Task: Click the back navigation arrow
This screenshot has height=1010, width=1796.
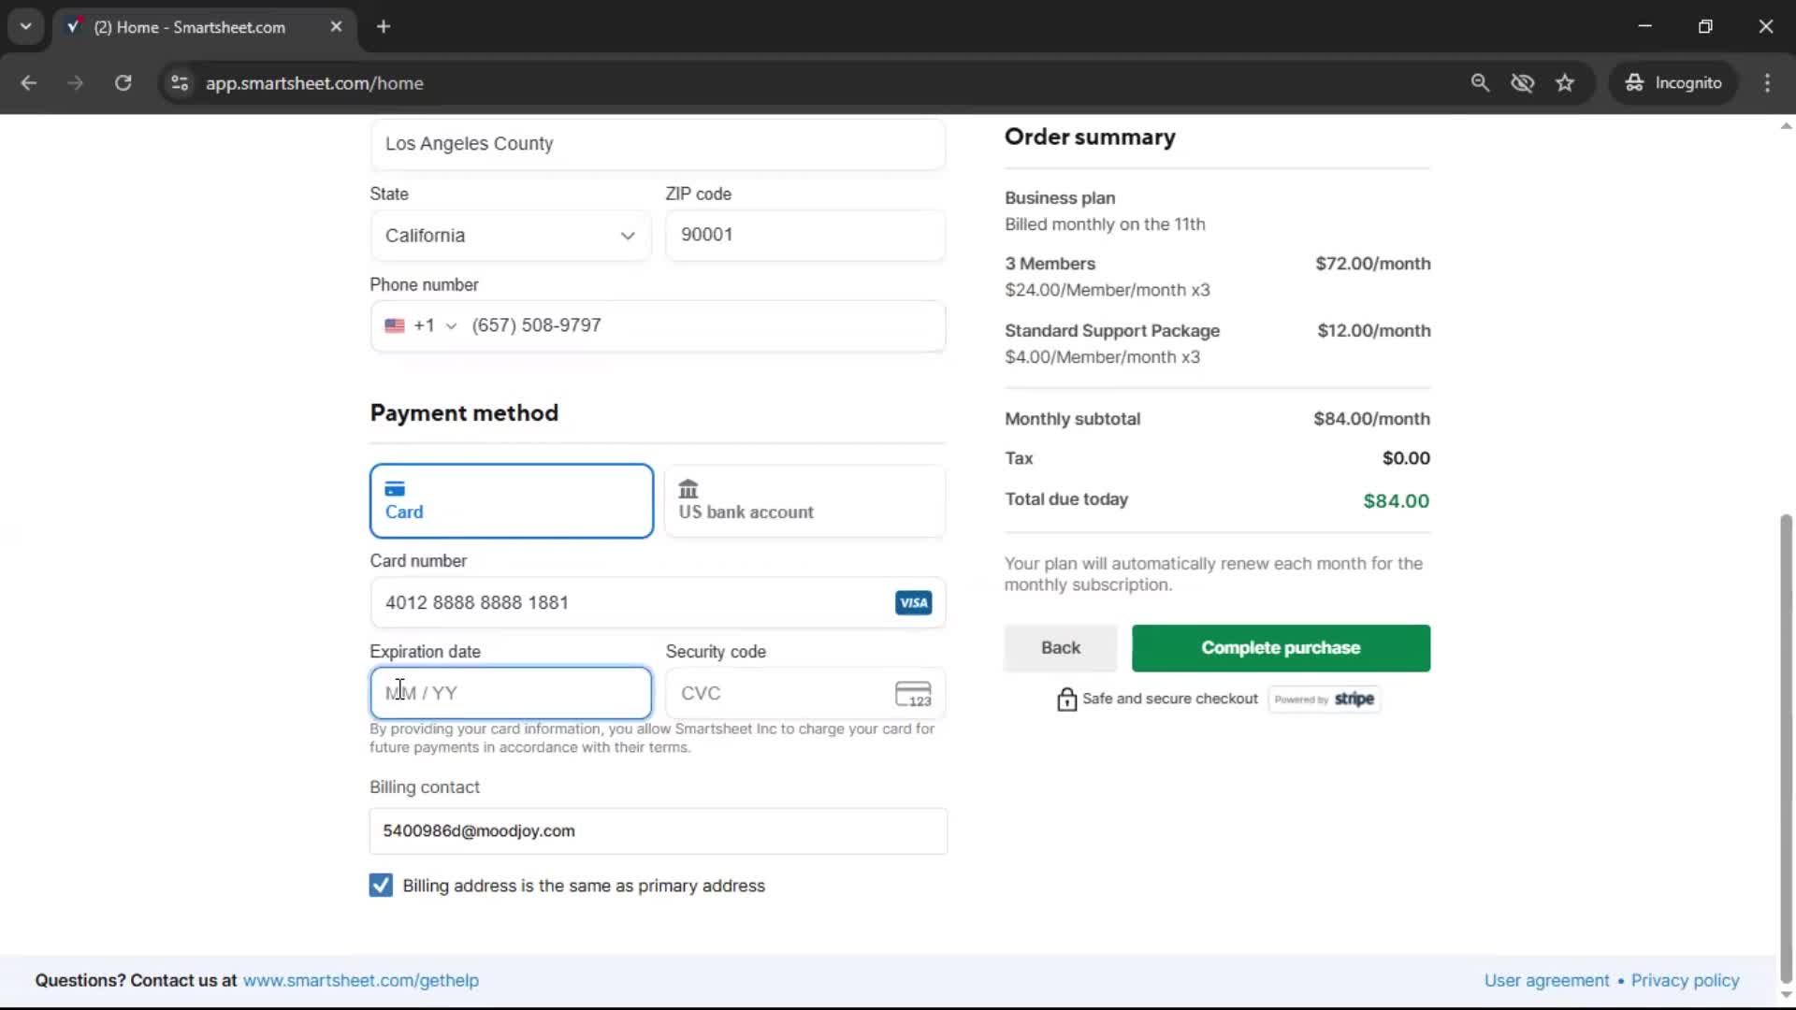Action: coord(28,82)
